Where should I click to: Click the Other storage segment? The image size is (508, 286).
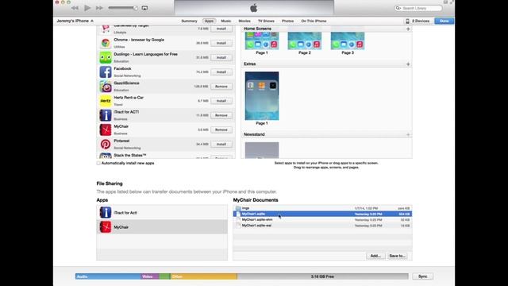point(203,276)
